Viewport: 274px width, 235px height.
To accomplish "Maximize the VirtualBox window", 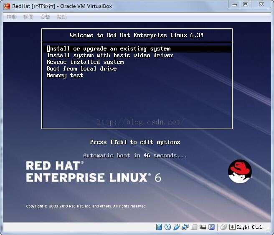I will coord(246,5).
